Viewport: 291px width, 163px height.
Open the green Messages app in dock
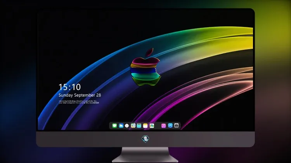(x=114, y=126)
